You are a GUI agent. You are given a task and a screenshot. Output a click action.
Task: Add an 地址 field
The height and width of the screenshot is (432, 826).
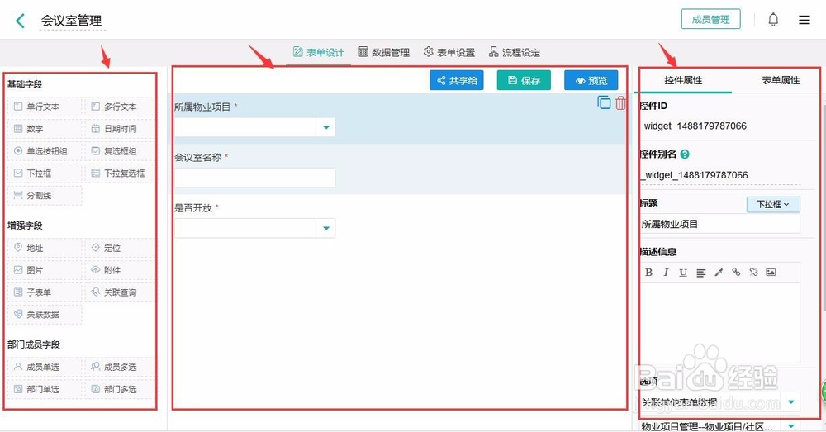coord(45,248)
